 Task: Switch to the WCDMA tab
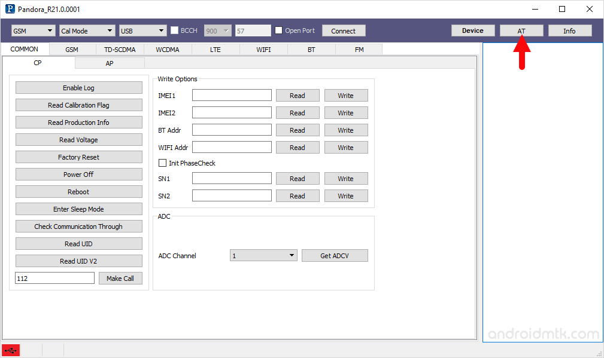tap(167, 50)
